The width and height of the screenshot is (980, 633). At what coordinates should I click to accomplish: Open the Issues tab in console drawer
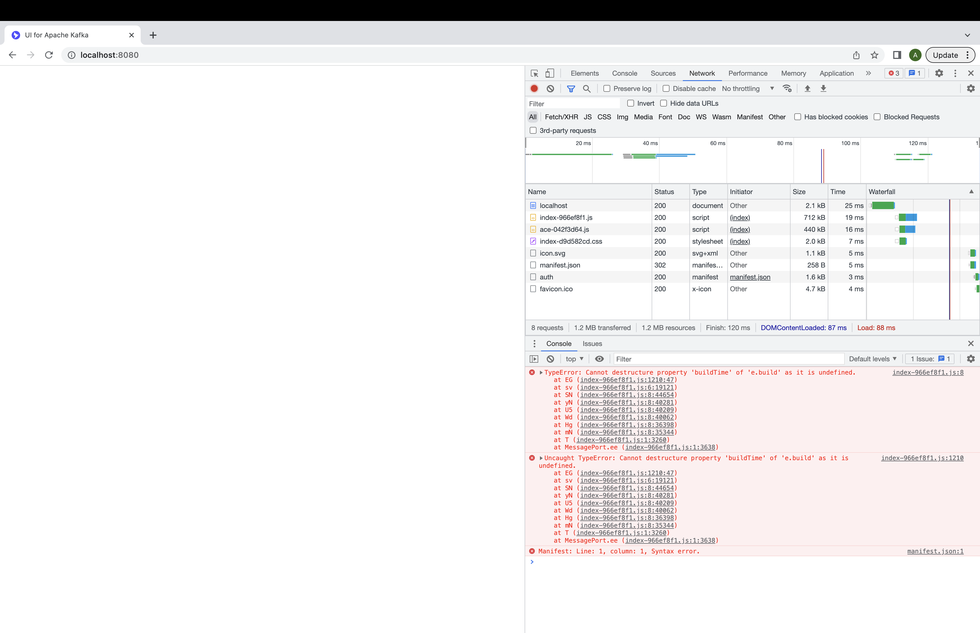tap(592, 344)
